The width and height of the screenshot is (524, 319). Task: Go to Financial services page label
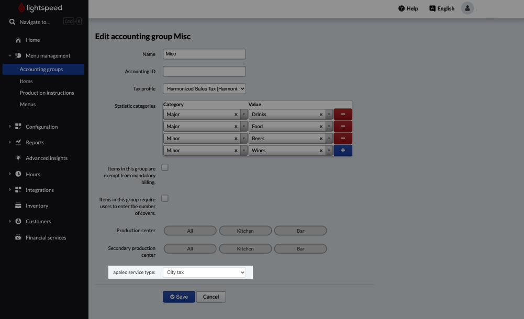click(46, 237)
